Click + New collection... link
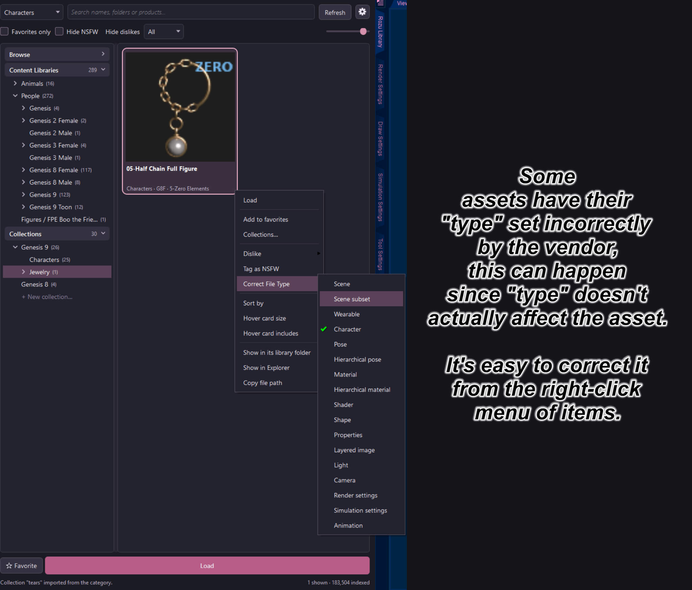This screenshot has width=692, height=590. (47, 297)
